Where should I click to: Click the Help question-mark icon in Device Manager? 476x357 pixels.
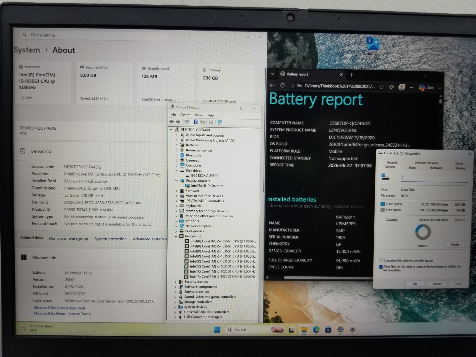coord(195,122)
